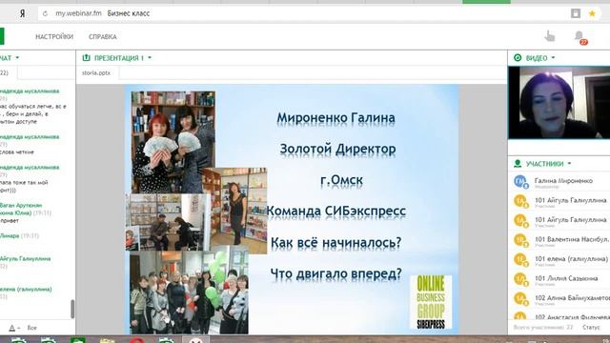Click the presentation slide area
This screenshot has height=343, width=610.
[292, 210]
